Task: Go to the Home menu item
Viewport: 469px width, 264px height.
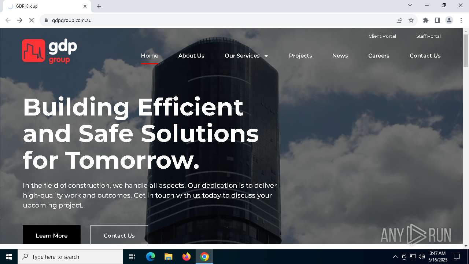Action: pyautogui.click(x=149, y=56)
